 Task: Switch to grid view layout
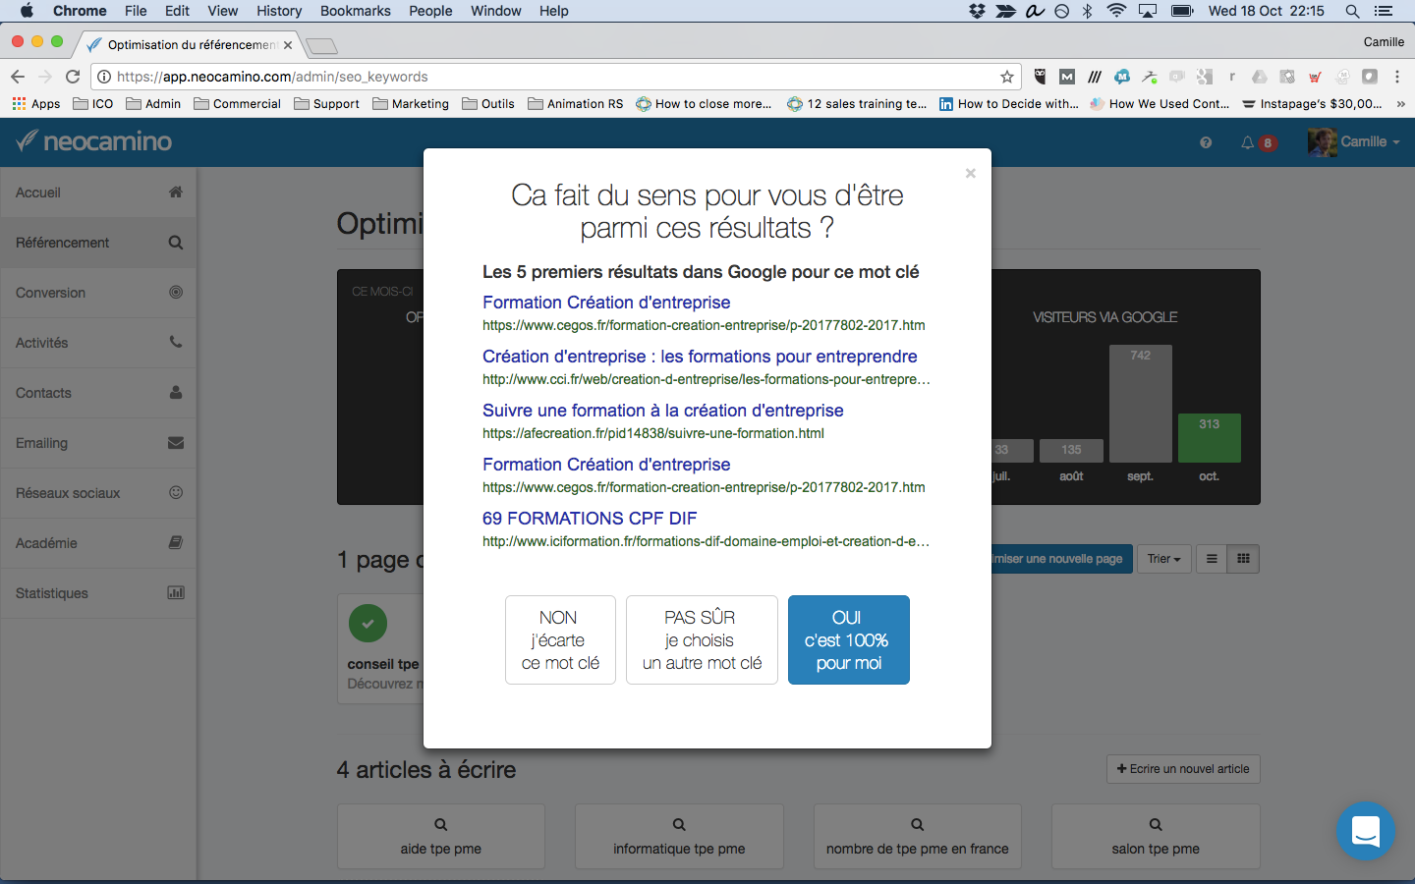point(1243,559)
